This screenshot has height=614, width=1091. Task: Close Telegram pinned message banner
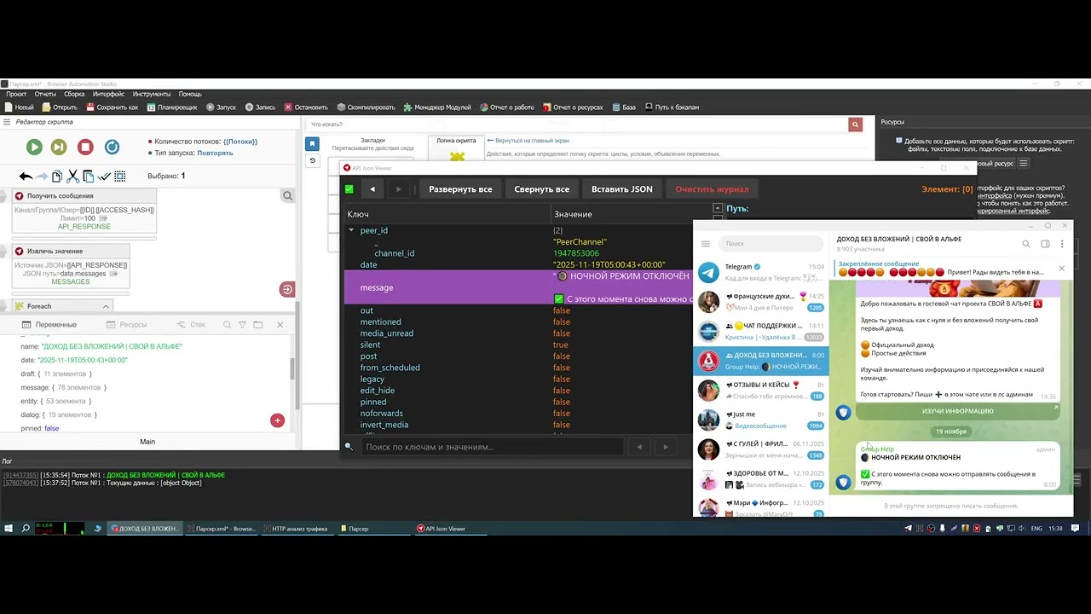pos(1061,269)
